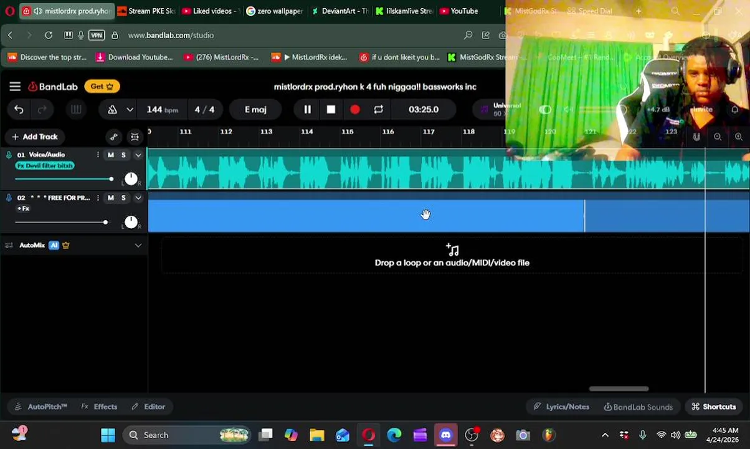Expand track 02 chevron
The width and height of the screenshot is (750, 449).
pyautogui.click(x=138, y=198)
